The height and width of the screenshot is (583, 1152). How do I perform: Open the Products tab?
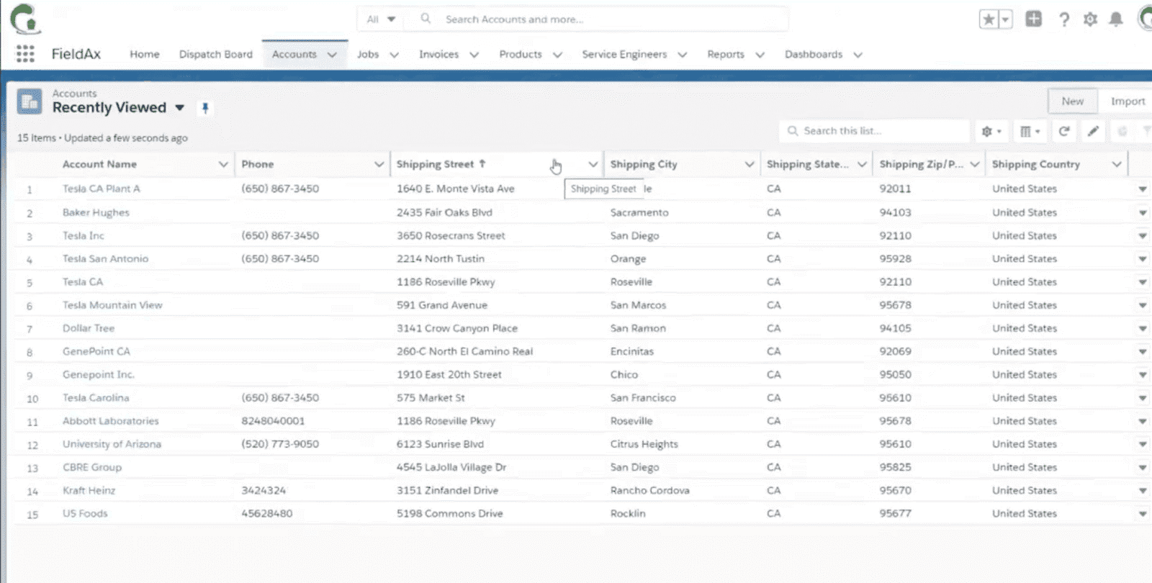coord(521,54)
